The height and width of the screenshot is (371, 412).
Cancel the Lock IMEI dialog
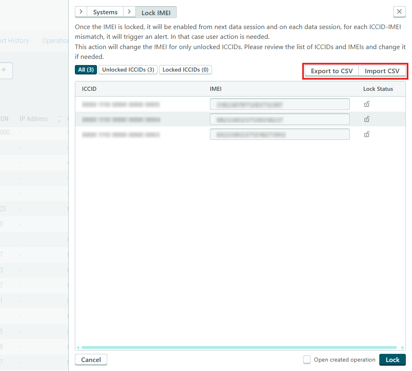tap(91, 360)
